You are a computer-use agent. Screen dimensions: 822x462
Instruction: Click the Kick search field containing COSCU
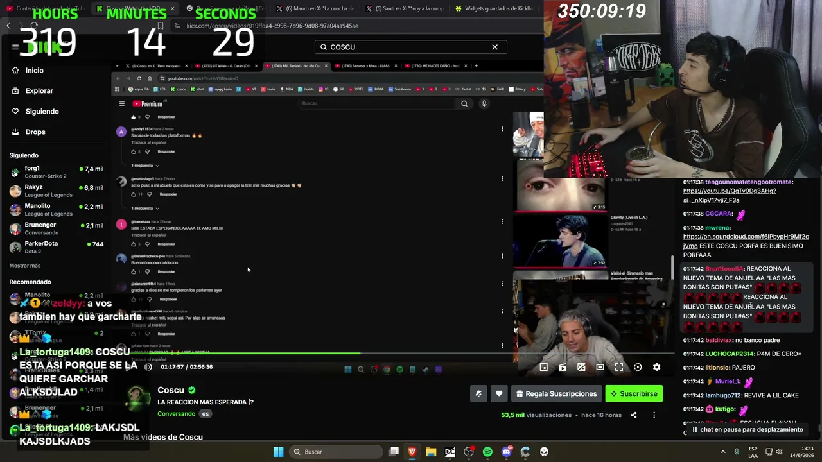[x=410, y=47]
